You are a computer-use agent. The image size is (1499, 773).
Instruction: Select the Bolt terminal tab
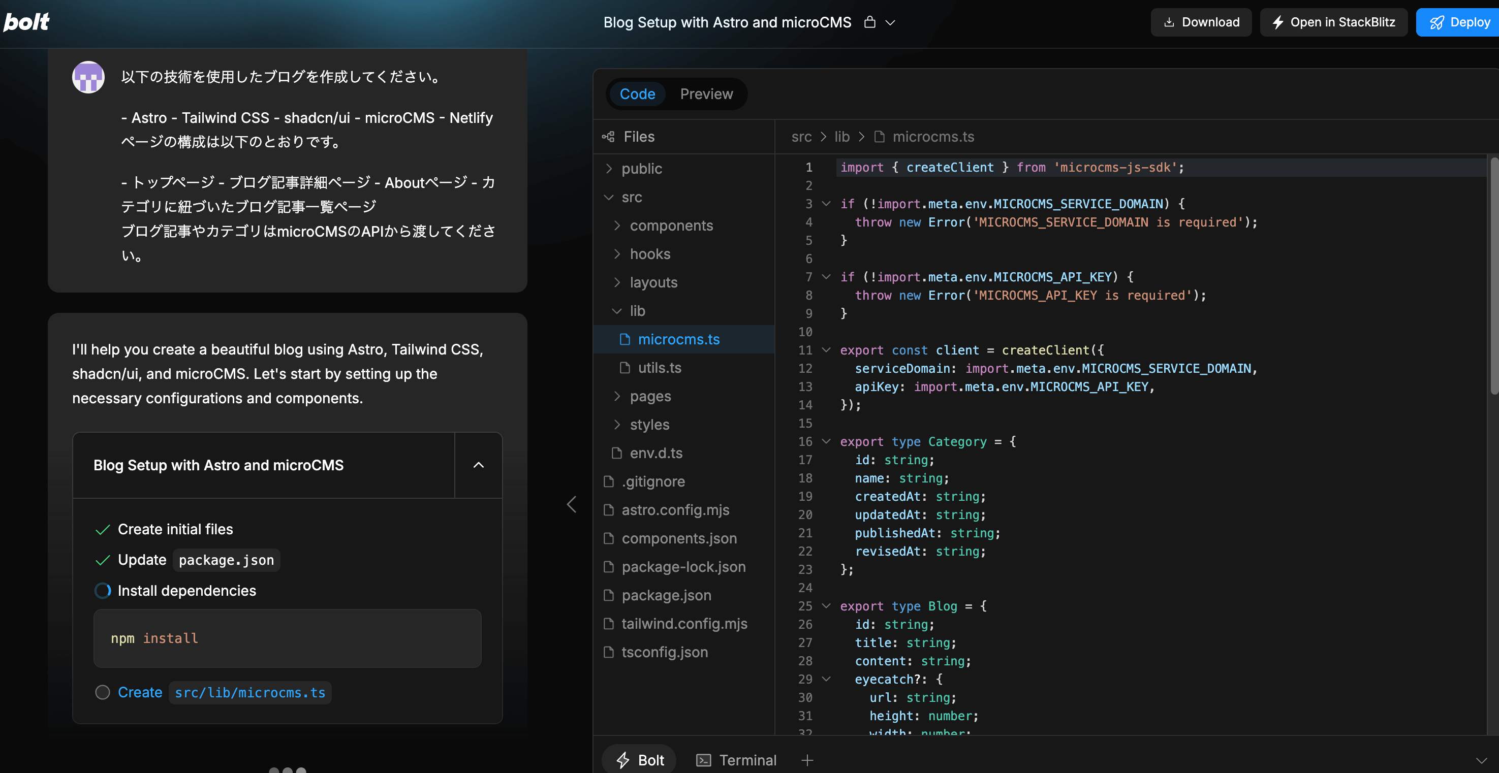(x=640, y=760)
